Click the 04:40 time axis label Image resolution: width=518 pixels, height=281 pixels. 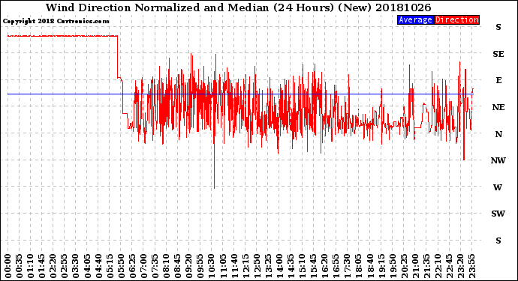(x=98, y=266)
